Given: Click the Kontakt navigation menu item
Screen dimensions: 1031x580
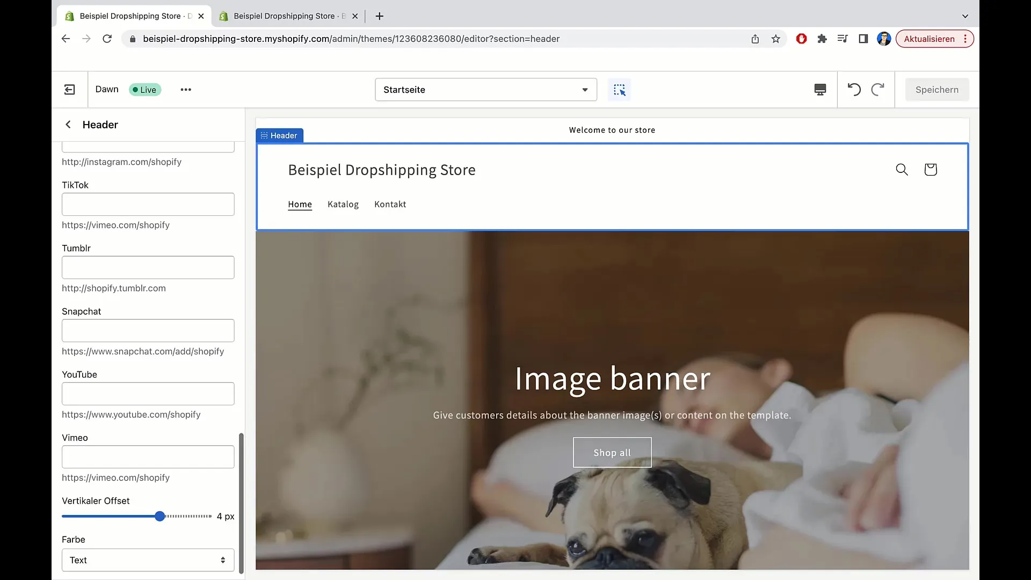Looking at the screenshot, I should pos(390,204).
